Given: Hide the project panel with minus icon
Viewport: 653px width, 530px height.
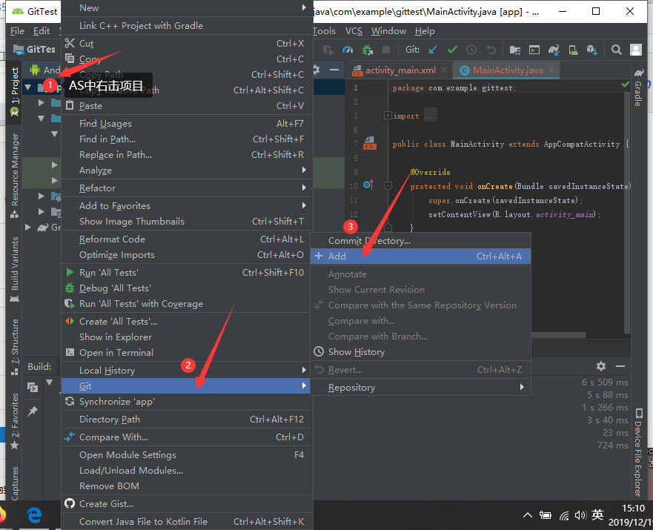Looking at the screenshot, I should tap(334, 70).
